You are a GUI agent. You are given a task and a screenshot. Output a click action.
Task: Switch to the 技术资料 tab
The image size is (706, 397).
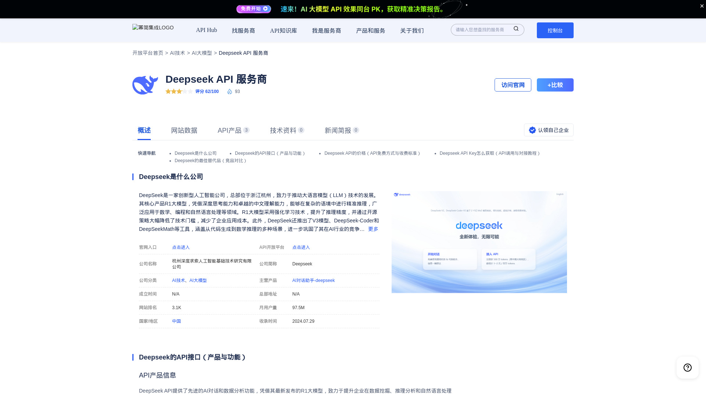[287, 130]
